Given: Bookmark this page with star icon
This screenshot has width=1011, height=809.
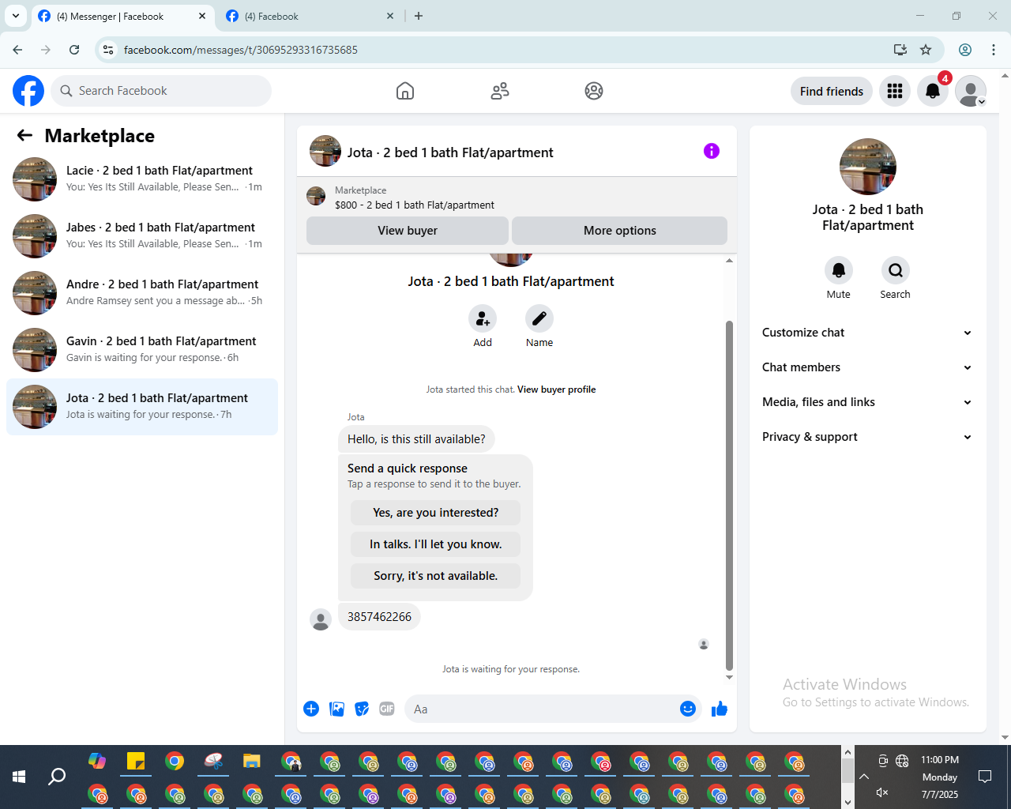Looking at the screenshot, I should [x=926, y=50].
